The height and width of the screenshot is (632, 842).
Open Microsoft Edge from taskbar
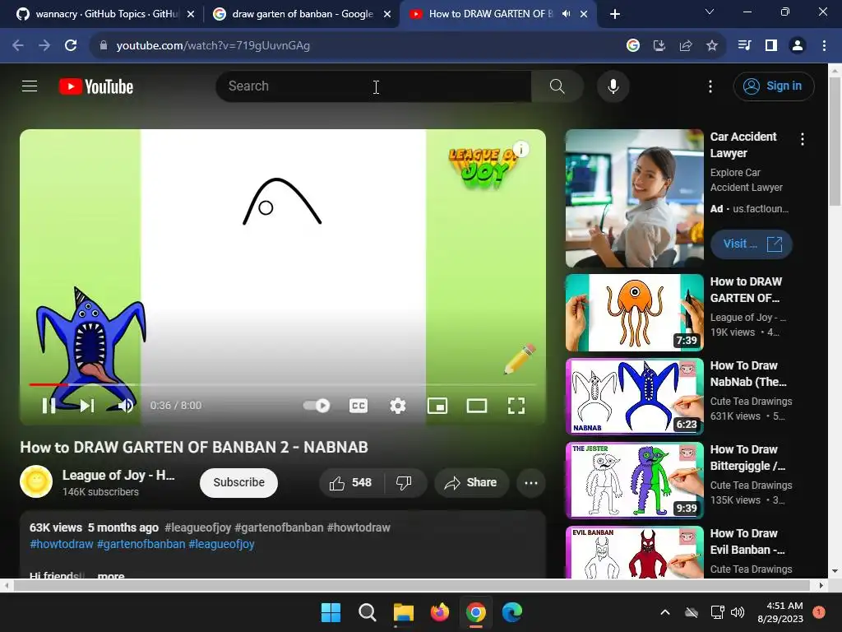click(511, 612)
